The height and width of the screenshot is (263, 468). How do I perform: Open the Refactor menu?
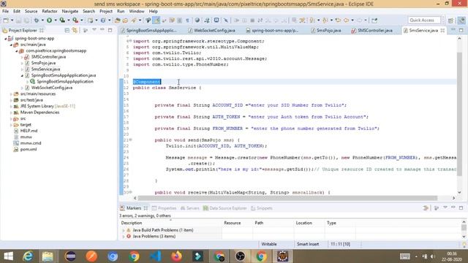(50, 12)
